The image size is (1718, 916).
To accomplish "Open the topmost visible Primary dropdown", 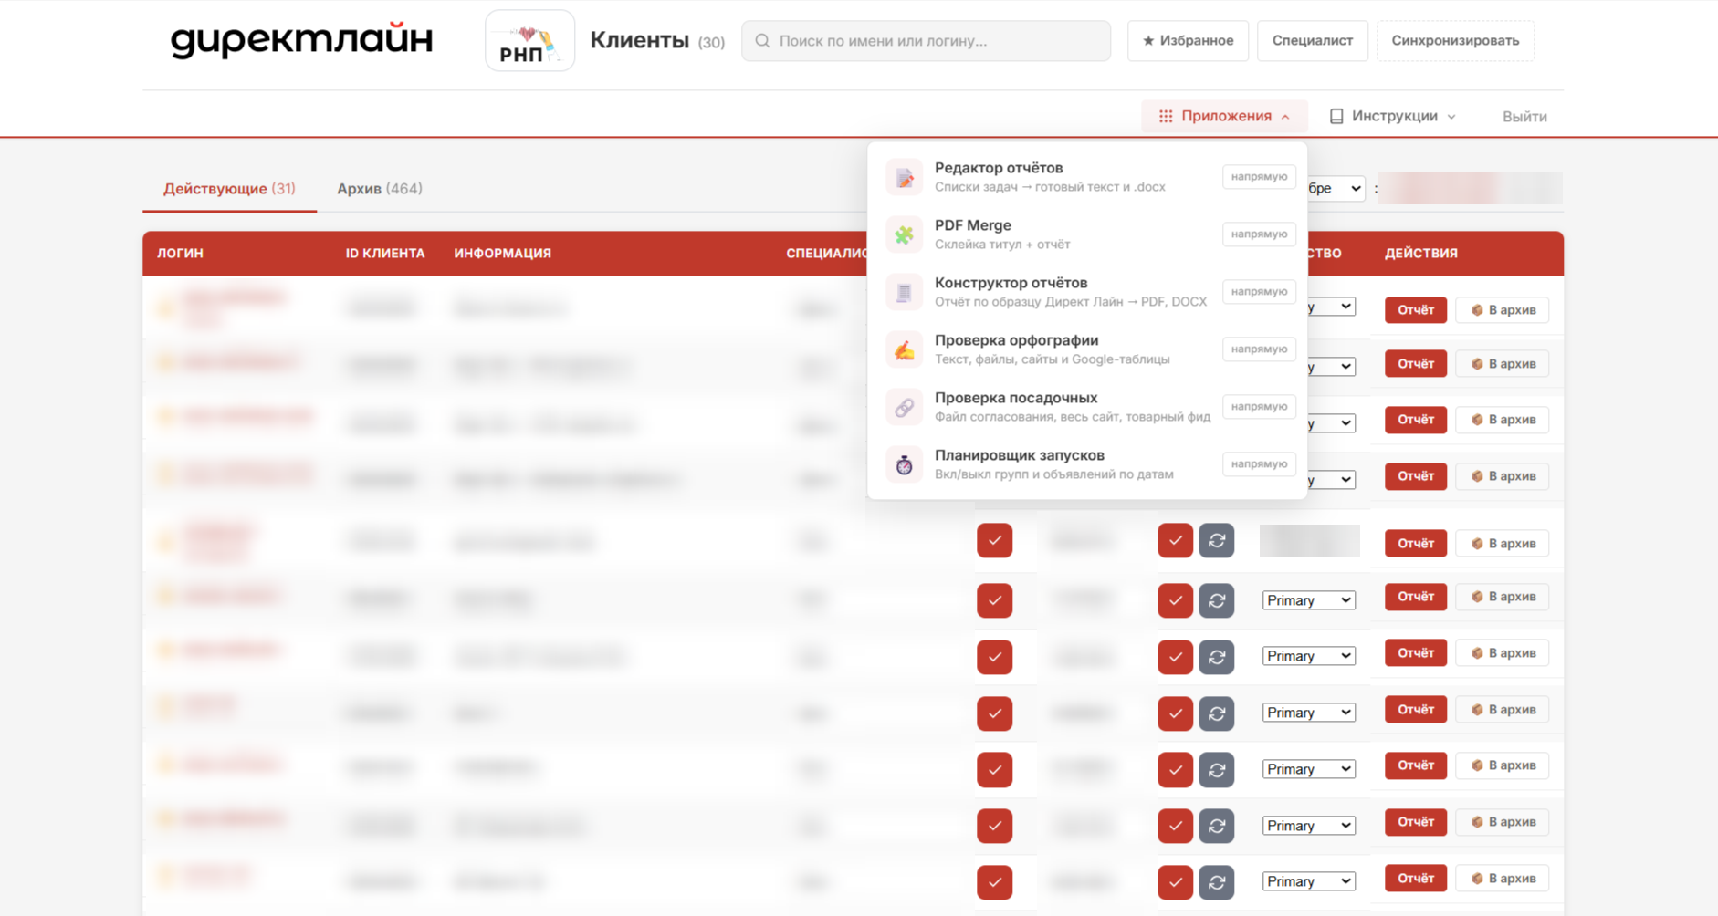I will (1308, 600).
